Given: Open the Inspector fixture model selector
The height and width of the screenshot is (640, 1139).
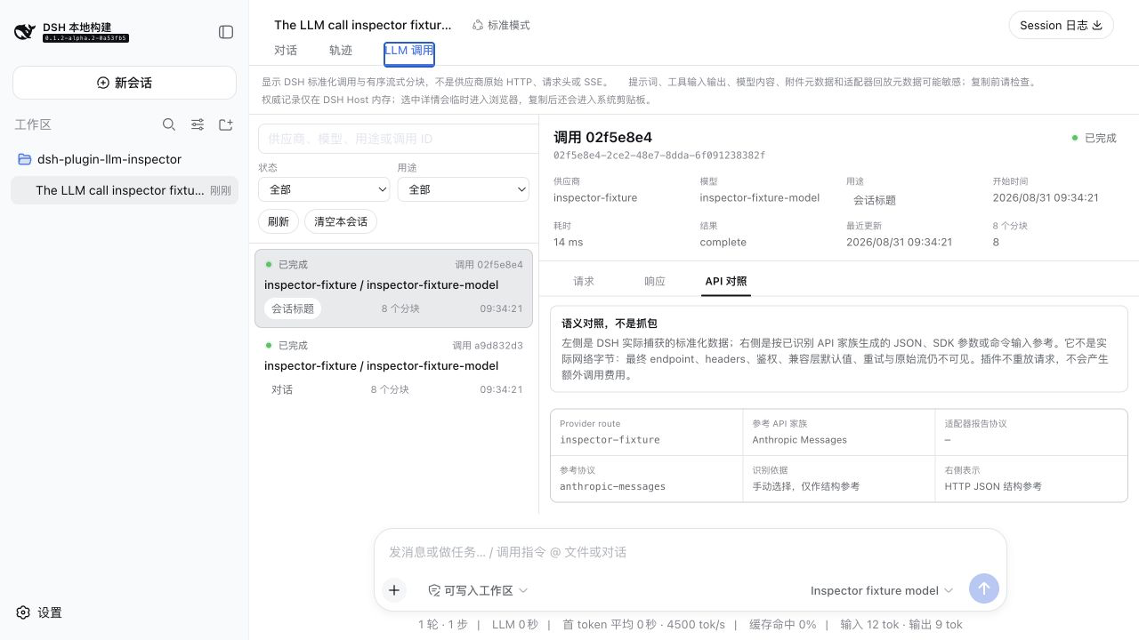Looking at the screenshot, I should point(881,590).
